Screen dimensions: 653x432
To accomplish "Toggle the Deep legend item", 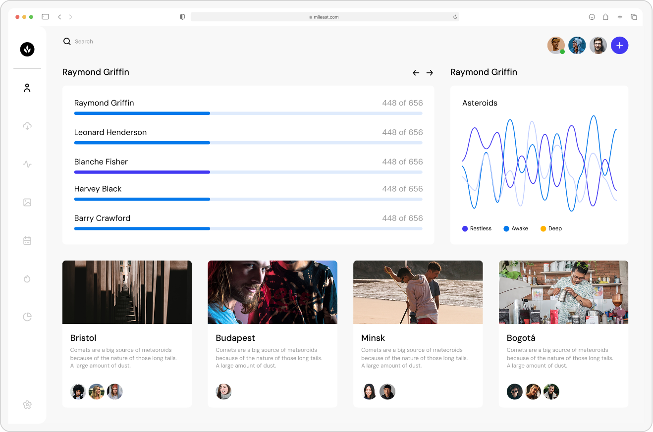I will click(x=551, y=228).
